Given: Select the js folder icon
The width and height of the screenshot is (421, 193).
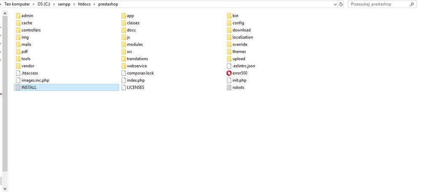Looking at the screenshot, I should pos(123,37).
